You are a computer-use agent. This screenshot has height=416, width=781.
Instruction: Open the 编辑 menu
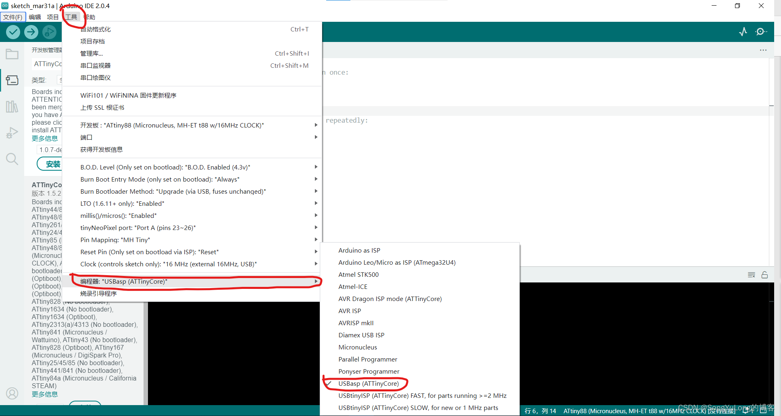point(35,17)
